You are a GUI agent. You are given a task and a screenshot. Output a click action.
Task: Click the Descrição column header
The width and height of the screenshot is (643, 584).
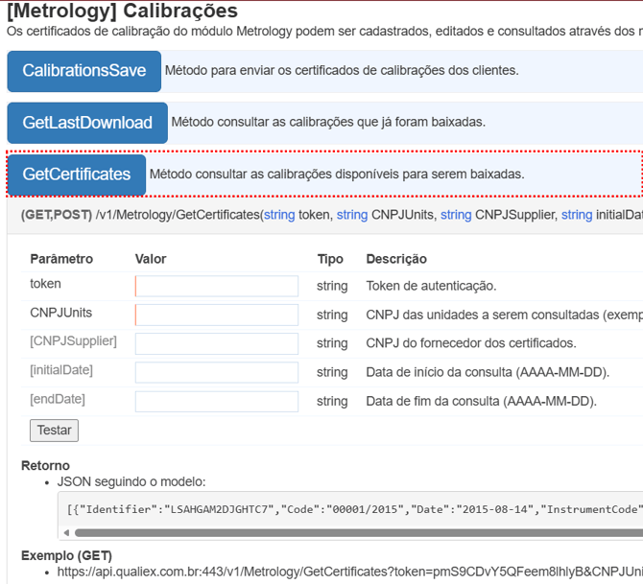pyautogui.click(x=396, y=259)
